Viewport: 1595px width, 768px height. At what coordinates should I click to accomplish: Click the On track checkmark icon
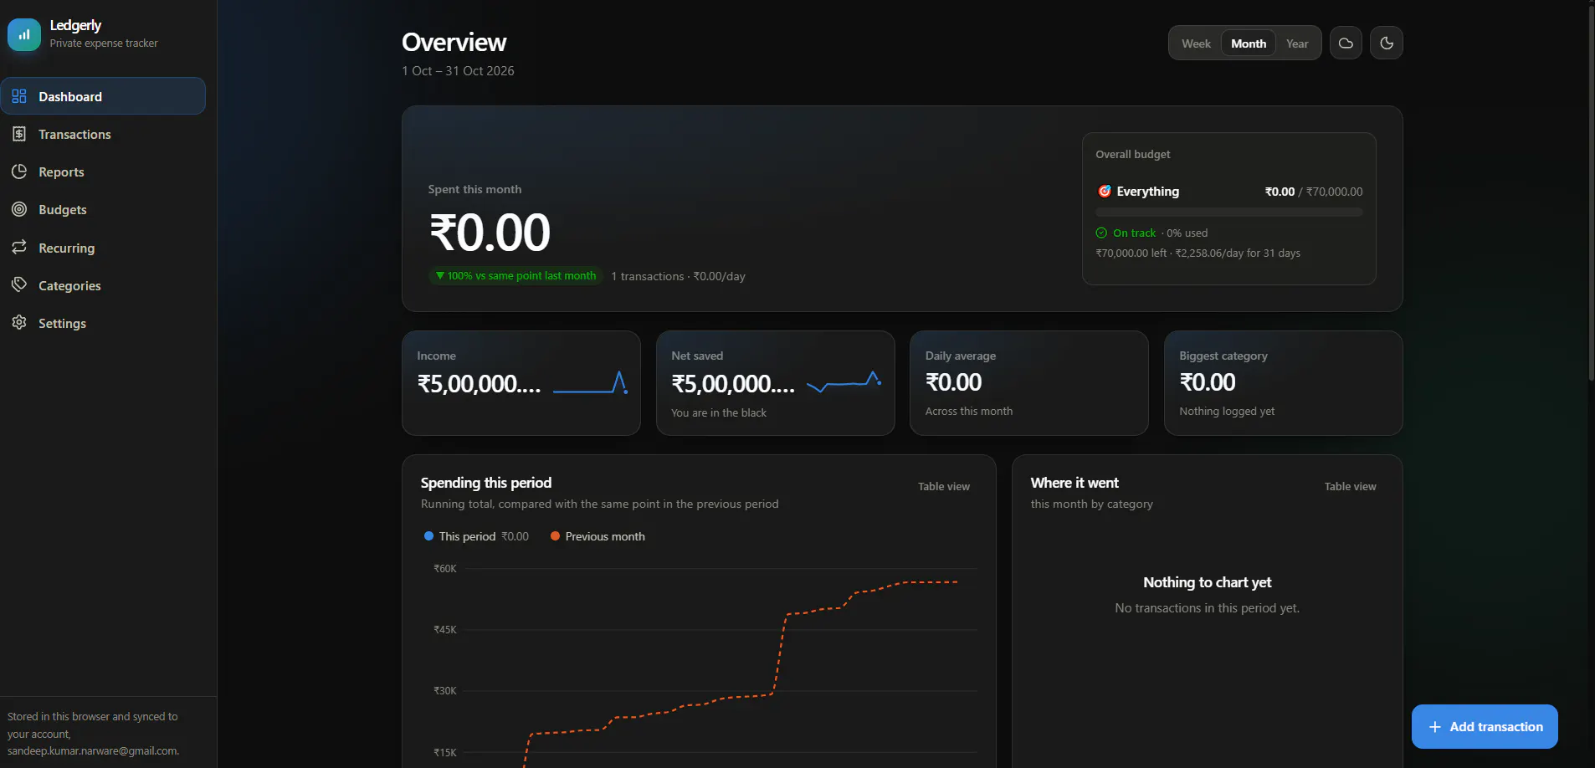[x=1101, y=233]
